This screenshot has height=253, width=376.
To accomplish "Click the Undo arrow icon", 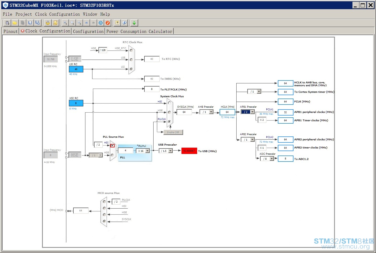I will point(86,23).
